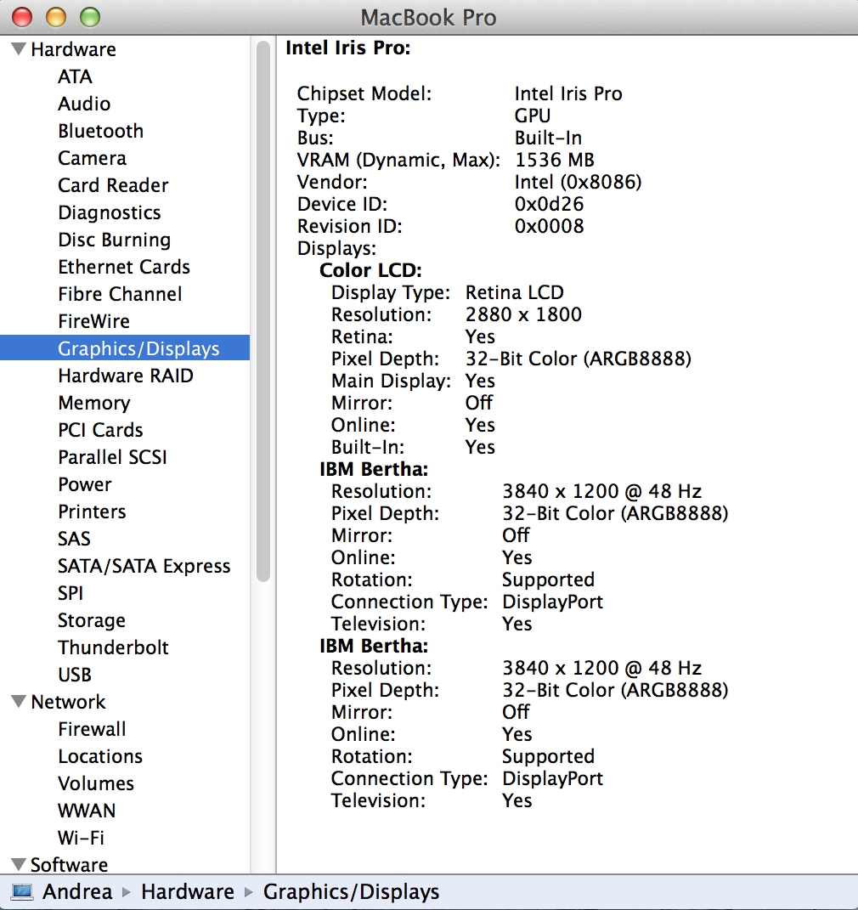Click the resolution value 2880 x 1800

tap(523, 314)
